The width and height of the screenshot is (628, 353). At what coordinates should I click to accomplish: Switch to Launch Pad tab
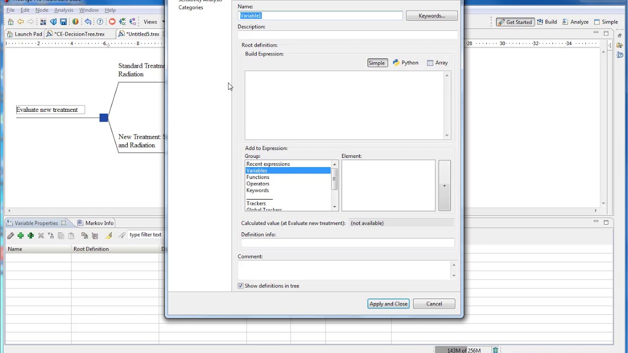click(x=25, y=34)
